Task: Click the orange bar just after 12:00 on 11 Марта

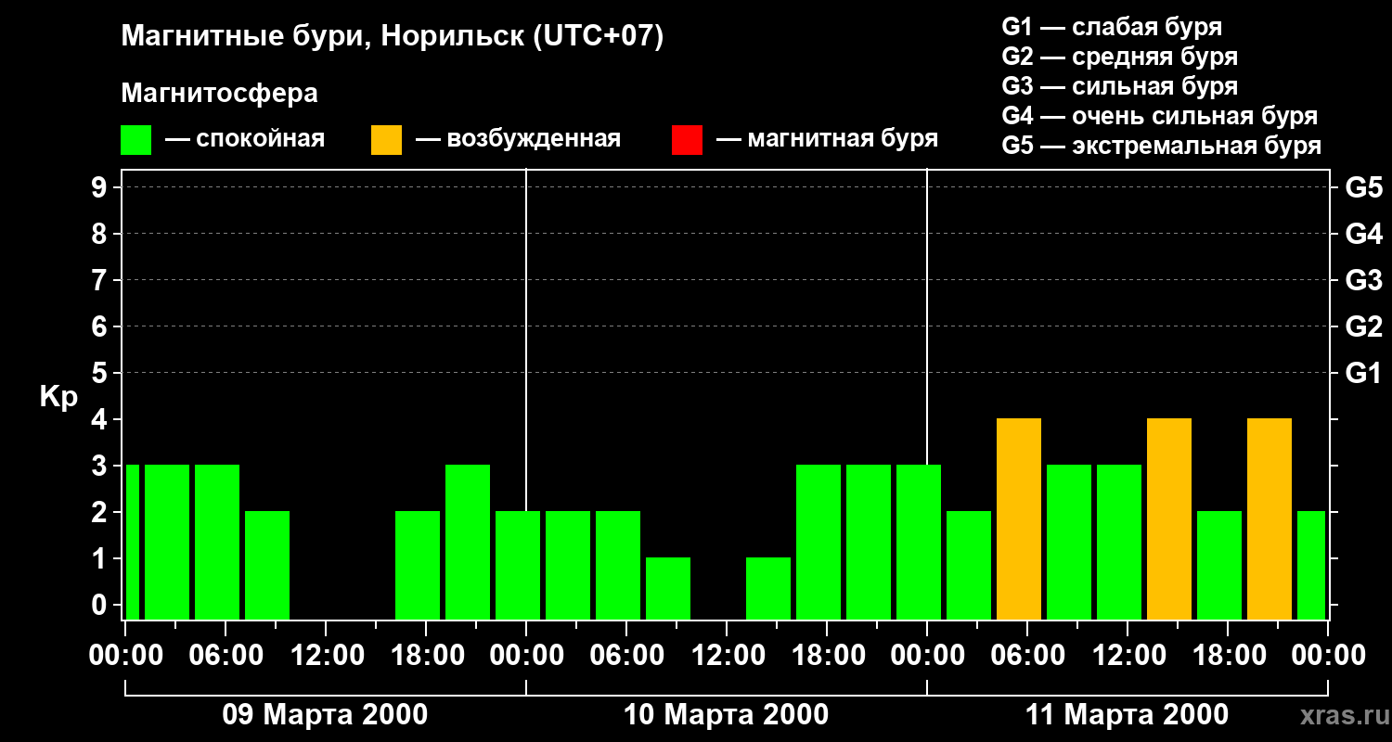Action: (x=1169, y=518)
